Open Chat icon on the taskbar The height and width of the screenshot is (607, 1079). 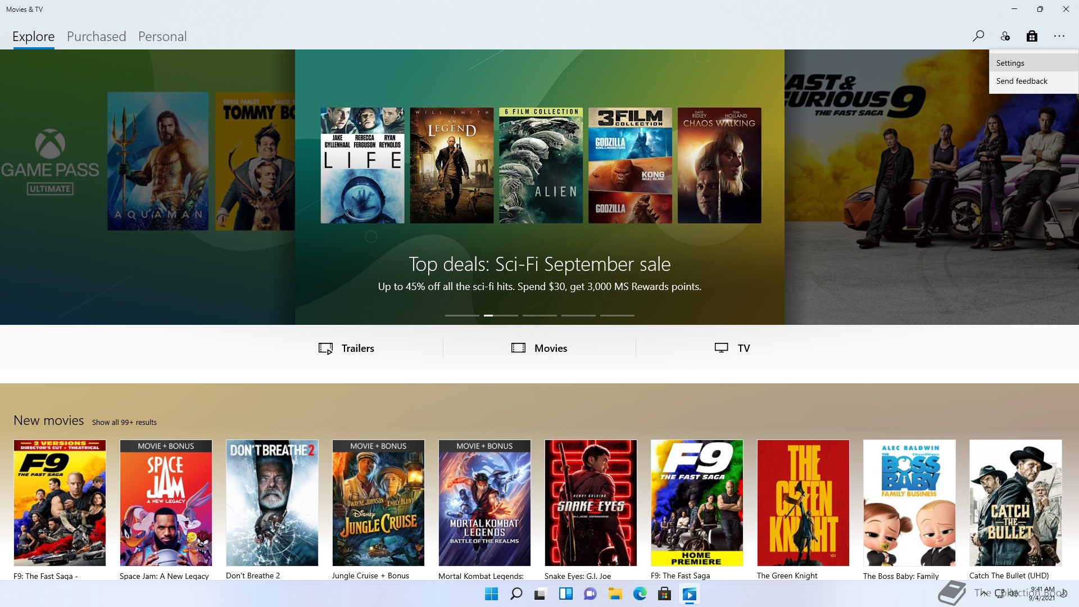(590, 594)
